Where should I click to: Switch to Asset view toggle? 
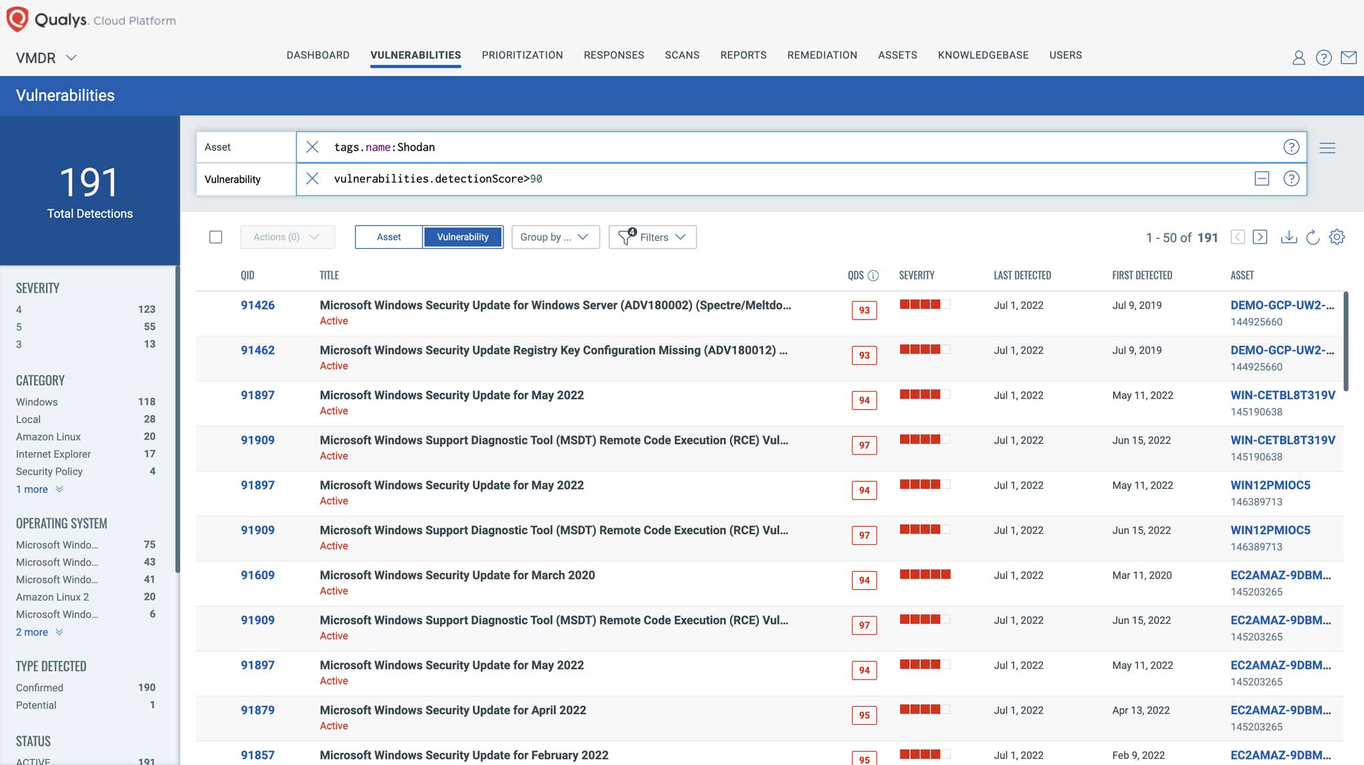coord(388,237)
